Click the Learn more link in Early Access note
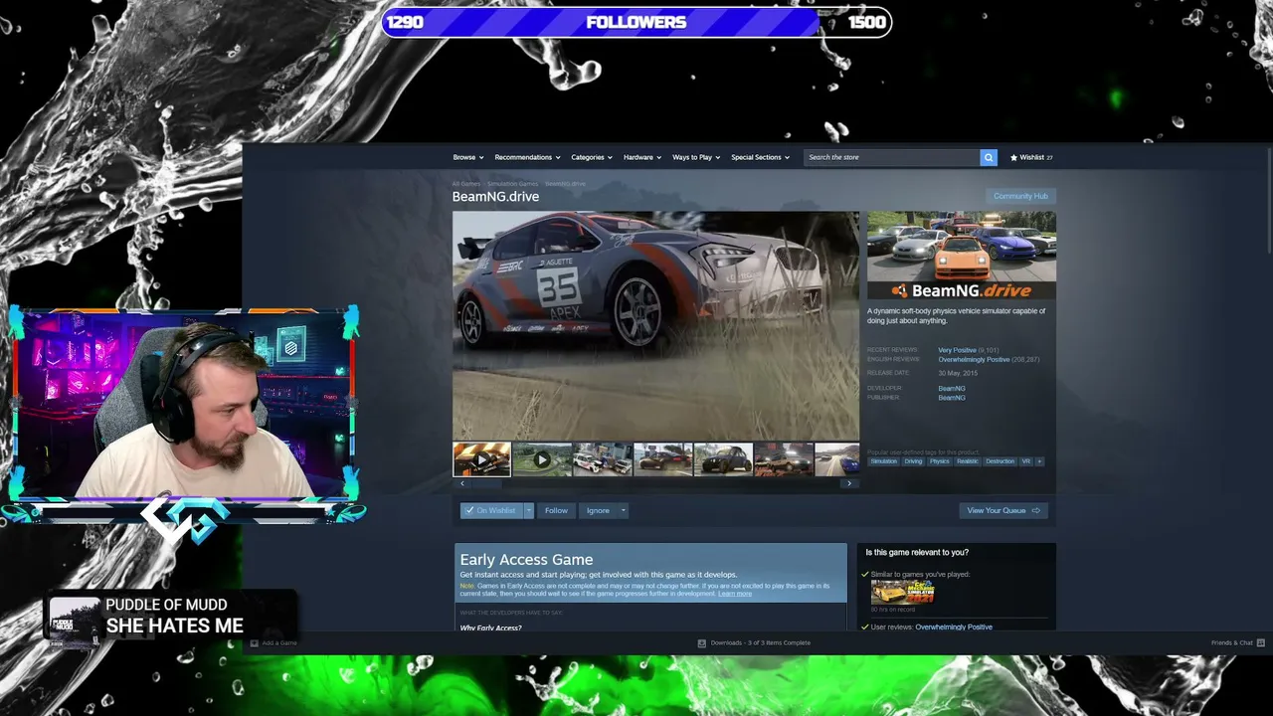The width and height of the screenshot is (1273, 716). 735,594
